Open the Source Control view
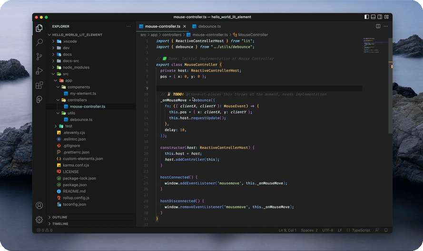Viewport: 423px width, 251px height. click(x=39, y=57)
